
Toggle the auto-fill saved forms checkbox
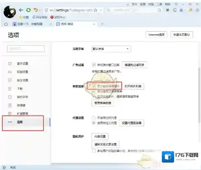point(94,91)
